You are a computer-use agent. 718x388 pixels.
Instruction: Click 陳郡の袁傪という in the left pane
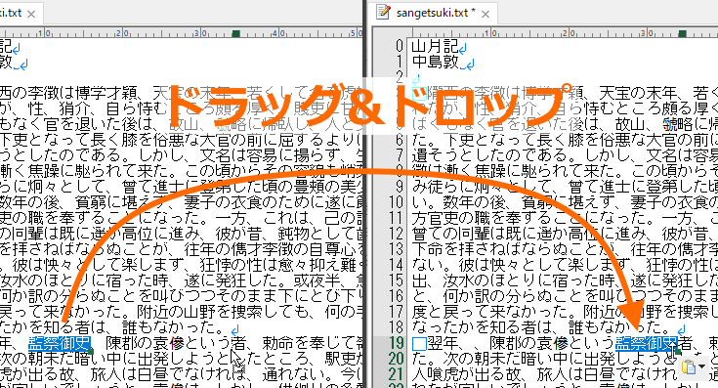click(x=168, y=343)
